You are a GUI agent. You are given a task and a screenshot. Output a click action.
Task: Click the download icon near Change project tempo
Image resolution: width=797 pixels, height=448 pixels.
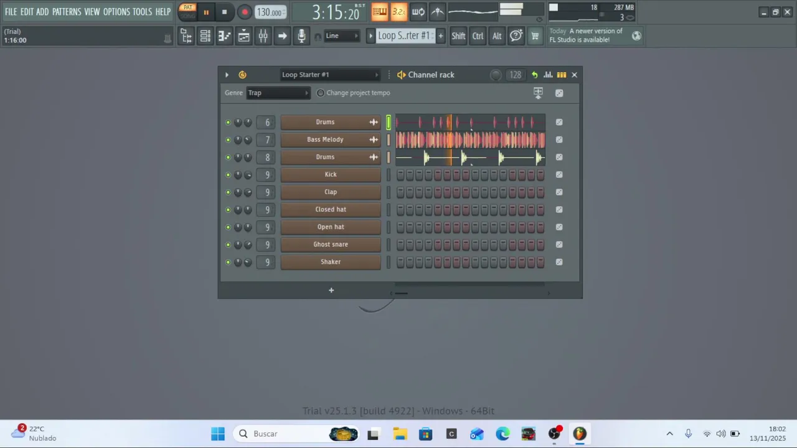(538, 93)
